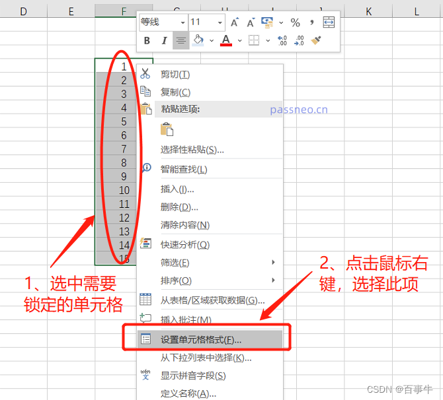This screenshot has height=400, width=443.
Task: Choose 从表格/区域获取数据(G)...
Action: pos(210,300)
